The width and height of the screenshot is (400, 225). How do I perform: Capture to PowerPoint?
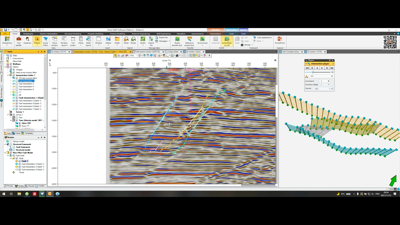click(x=280, y=40)
